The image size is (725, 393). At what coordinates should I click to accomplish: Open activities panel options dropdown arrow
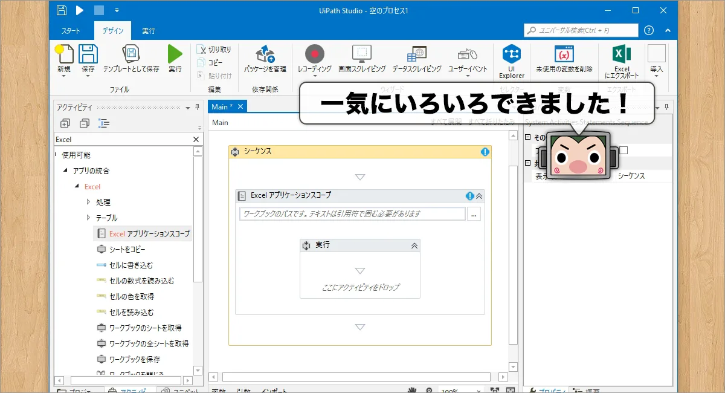[x=187, y=107]
